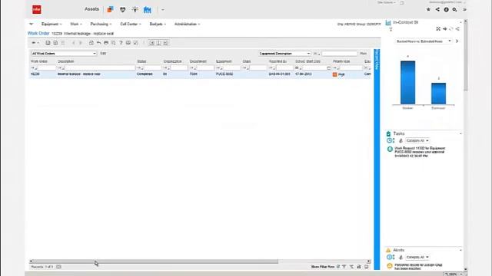Click the blue factory icon in header
Screen dimensions: 492x276
pos(147,10)
